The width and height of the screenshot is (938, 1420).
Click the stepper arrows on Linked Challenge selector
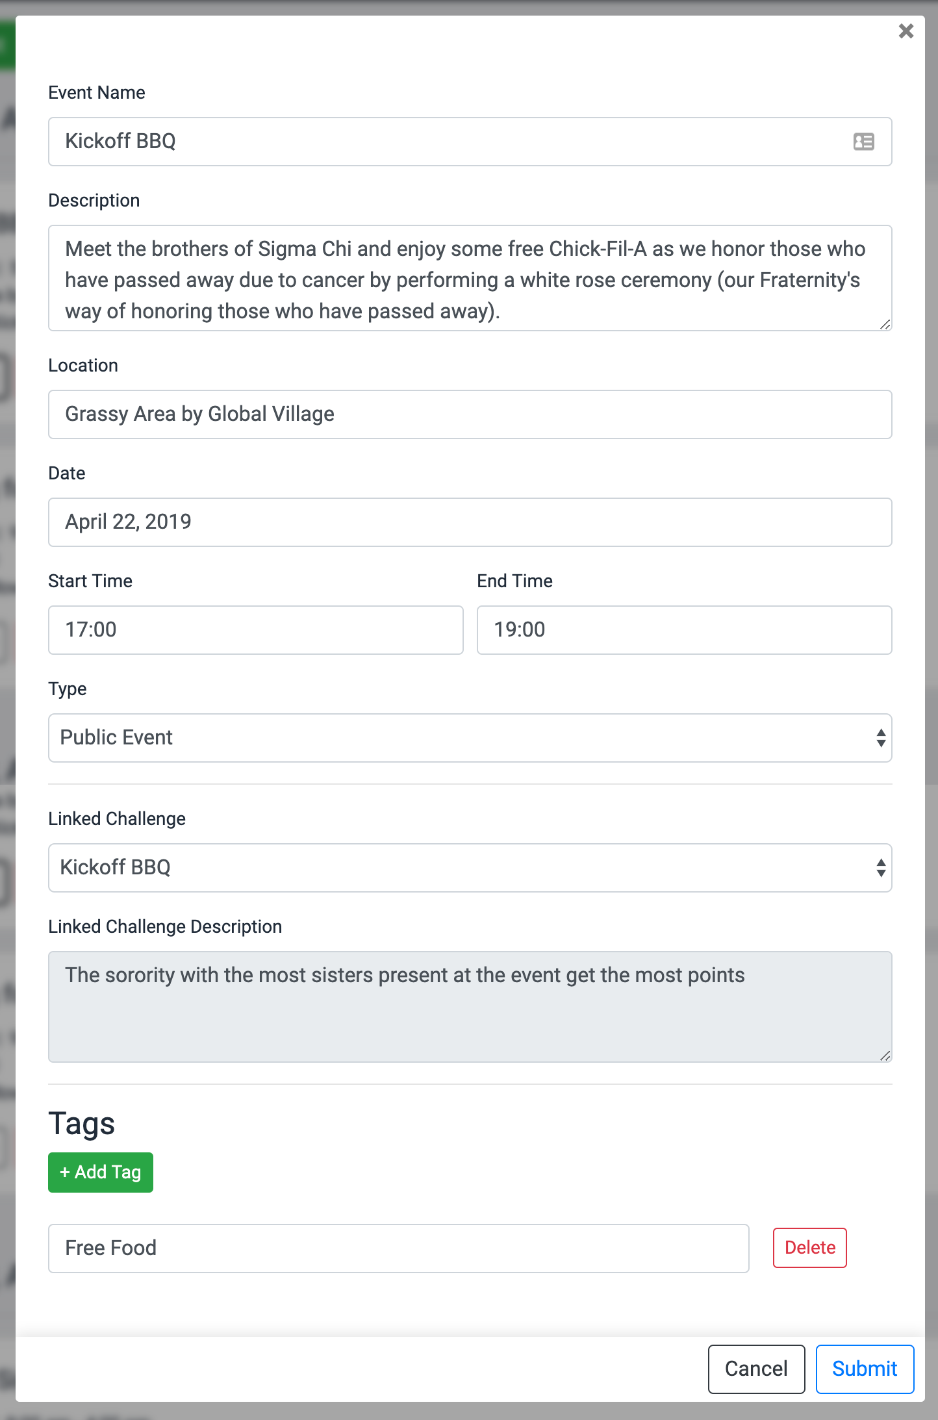click(880, 867)
